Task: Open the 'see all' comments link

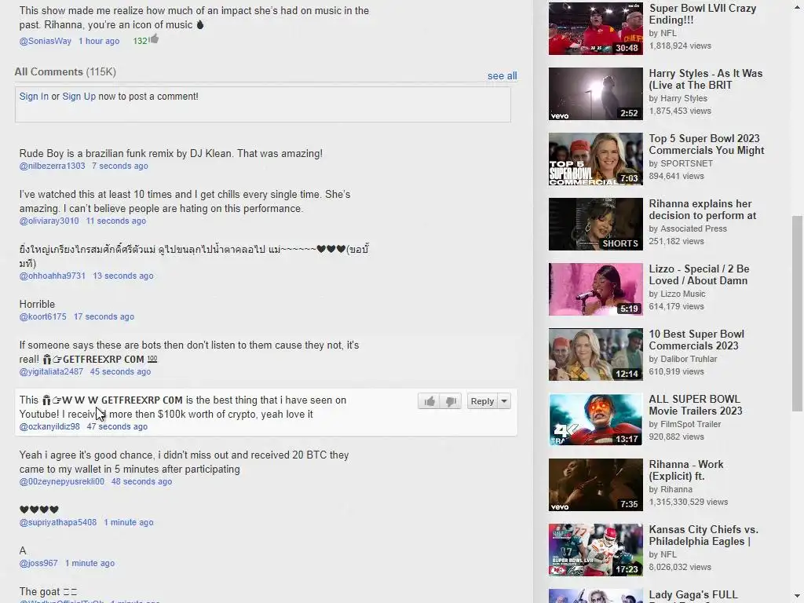Action: [x=502, y=76]
